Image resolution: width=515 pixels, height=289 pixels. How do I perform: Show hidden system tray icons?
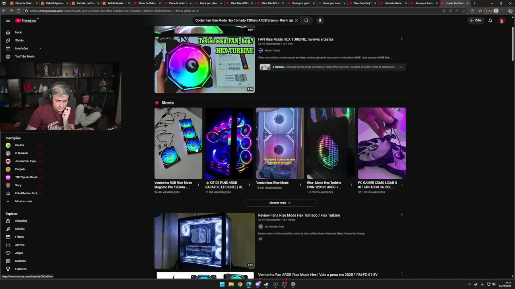469,284
